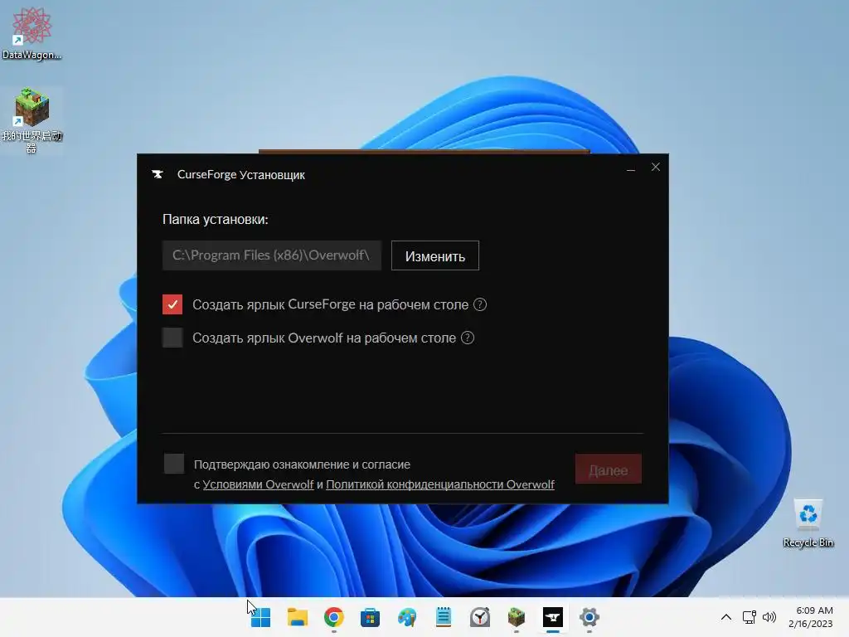849x637 pixels.
Task: Select the DataWagon desktop shortcut
Action: coord(32,33)
